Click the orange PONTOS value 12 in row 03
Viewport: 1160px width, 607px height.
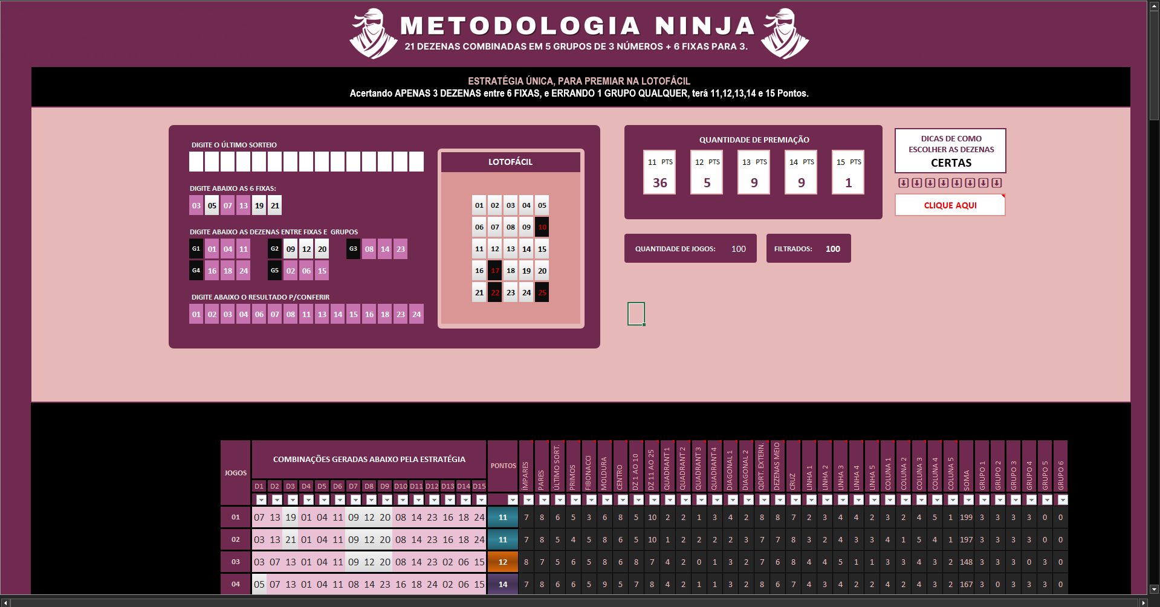[x=503, y=562]
